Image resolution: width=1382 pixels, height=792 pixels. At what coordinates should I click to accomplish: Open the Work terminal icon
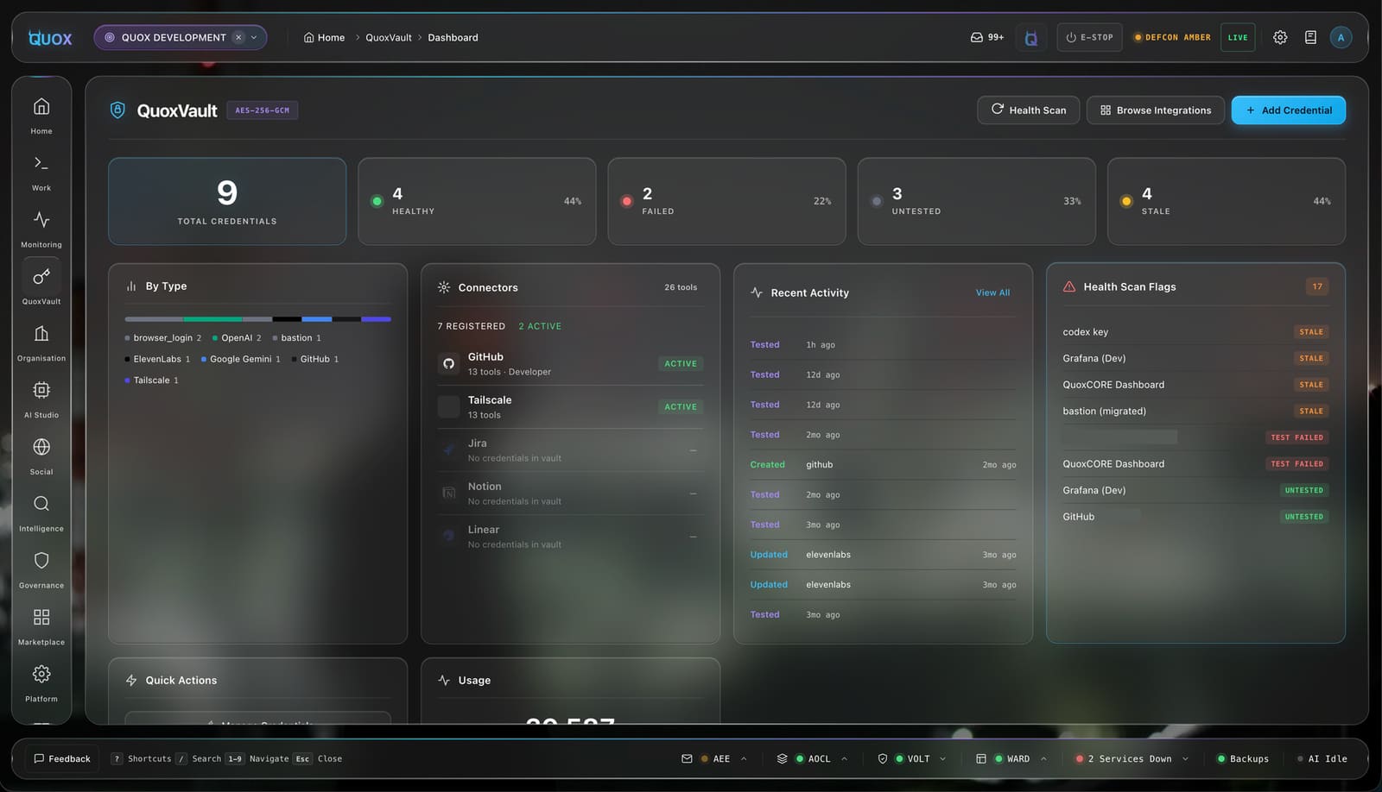pos(41,163)
